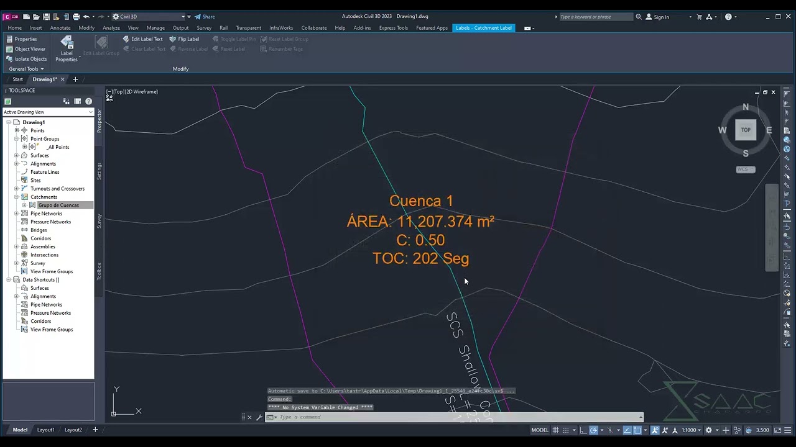
Task: Open the Label Properties tool
Action: tap(67, 48)
